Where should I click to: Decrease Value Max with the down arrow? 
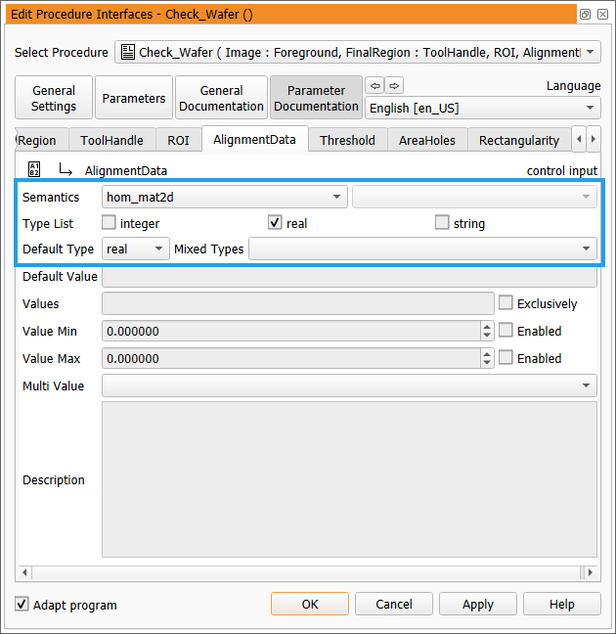[x=487, y=363]
